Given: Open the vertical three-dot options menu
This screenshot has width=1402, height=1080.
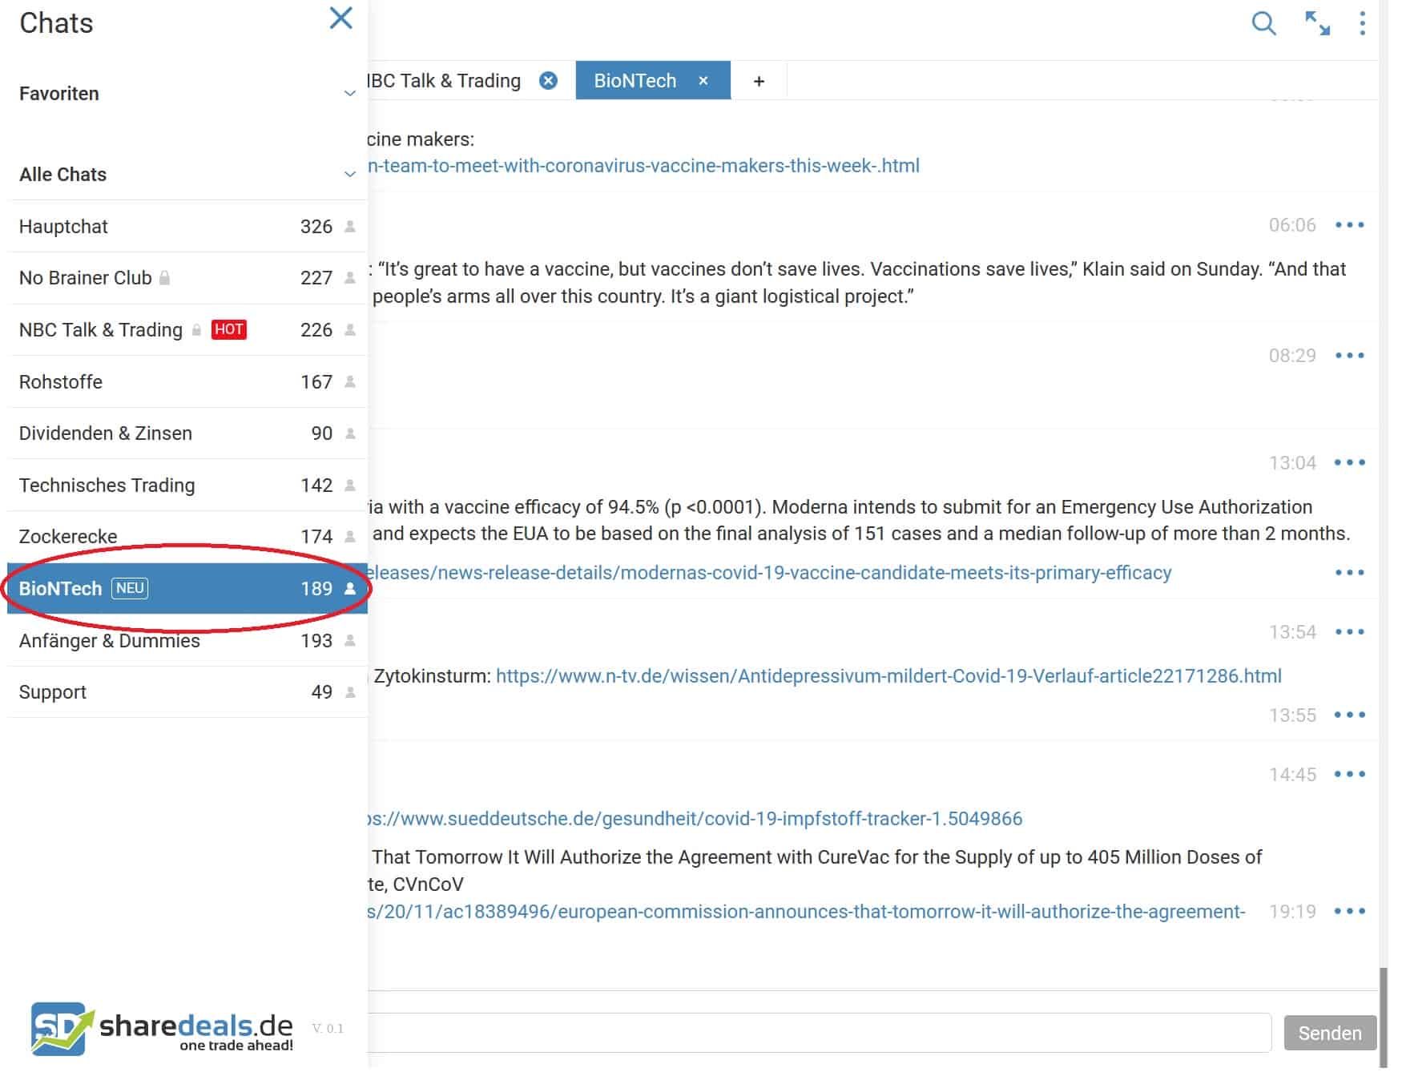Looking at the screenshot, I should point(1362,23).
